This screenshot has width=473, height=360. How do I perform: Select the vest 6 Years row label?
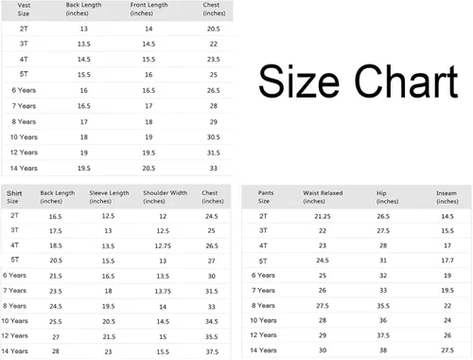[24, 90]
